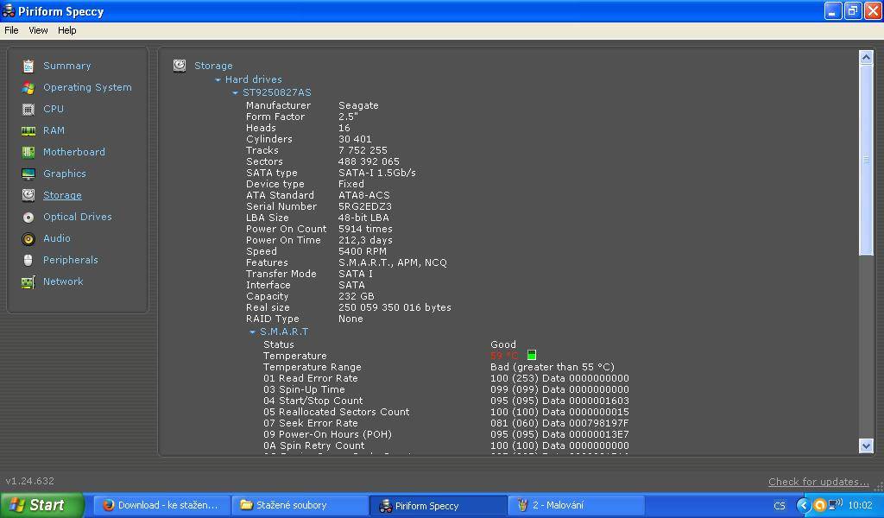Click the Operating System Windows flag icon
884x518 pixels.
(x=28, y=88)
